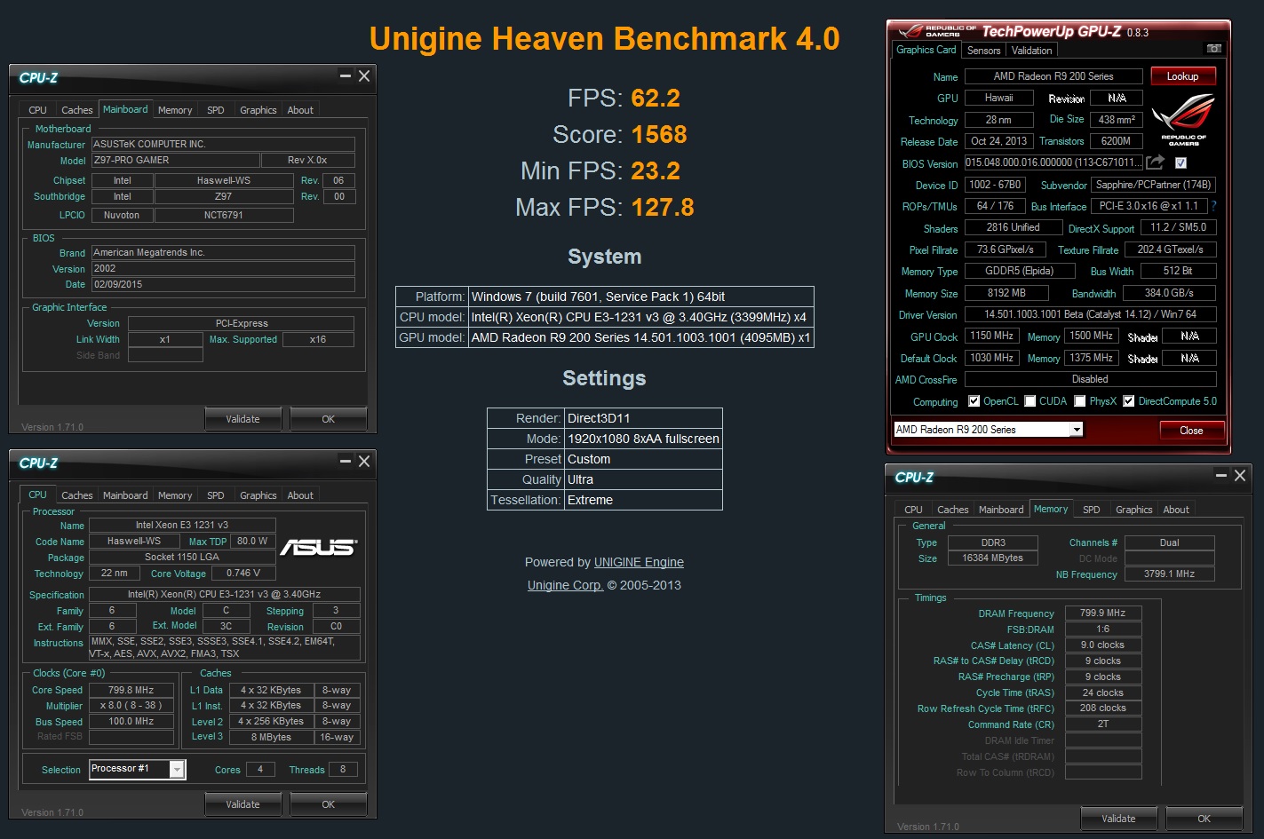Image resolution: width=1264 pixels, height=839 pixels.
Task: Click the Memory Size 8192 MB value in GPU-Z
Action: (x=1007, y=293)
